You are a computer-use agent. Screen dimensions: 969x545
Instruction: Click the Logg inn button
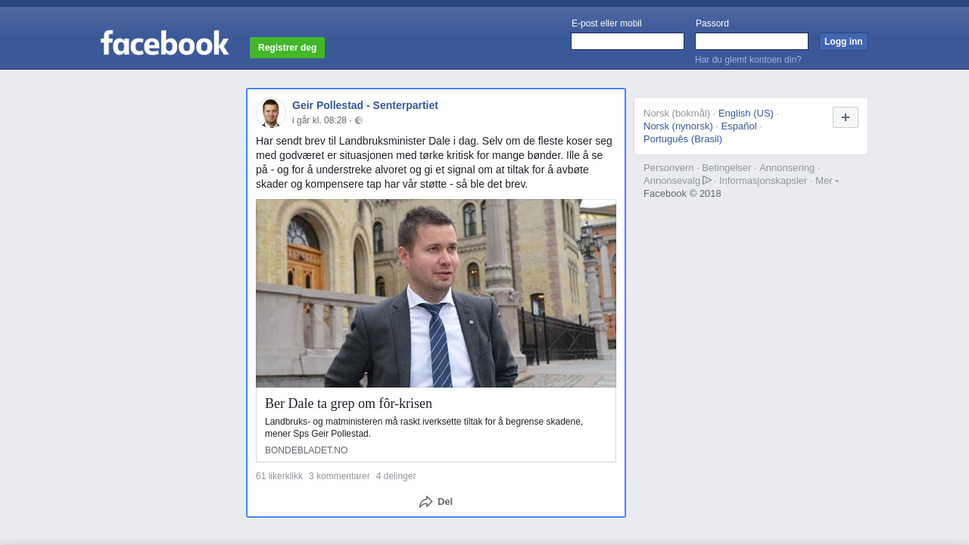pos(843,42)
